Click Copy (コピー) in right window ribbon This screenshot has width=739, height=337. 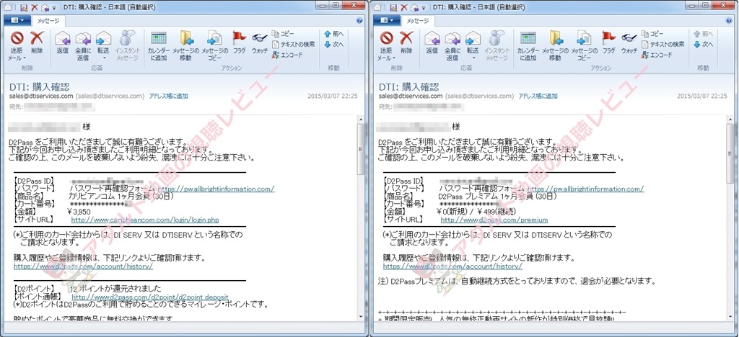(x=652, y=34)
